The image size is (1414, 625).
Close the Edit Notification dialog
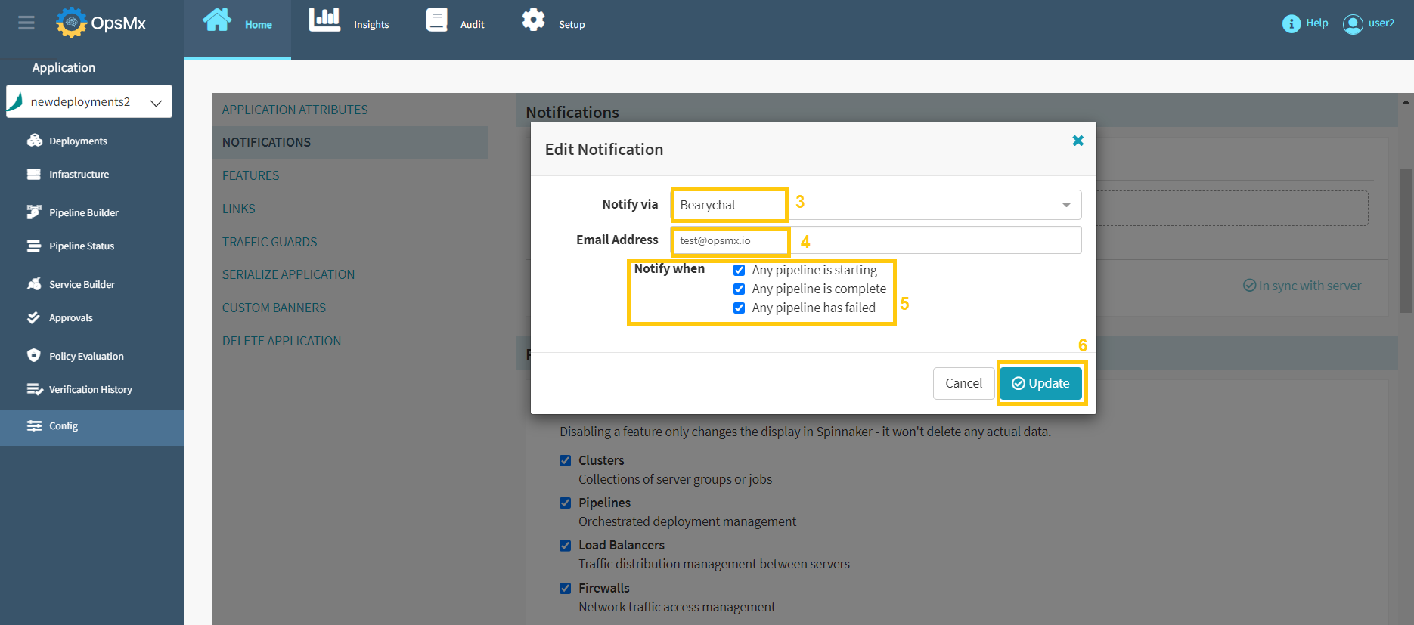click(1078, 141)
